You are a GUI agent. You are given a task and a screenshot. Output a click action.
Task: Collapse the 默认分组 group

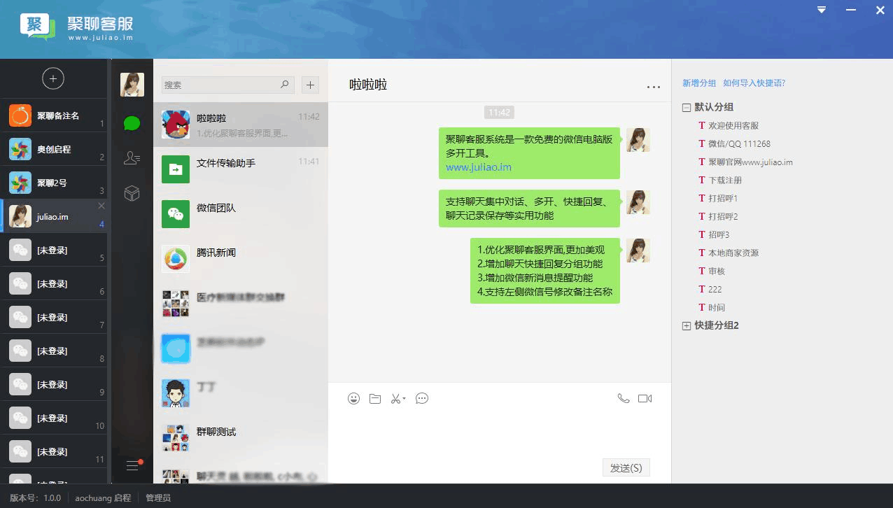pyautogui.click(x=687, y=108)
